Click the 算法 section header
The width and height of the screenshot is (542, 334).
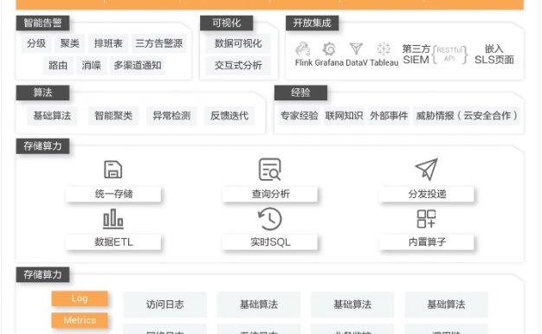coord(42,93)
